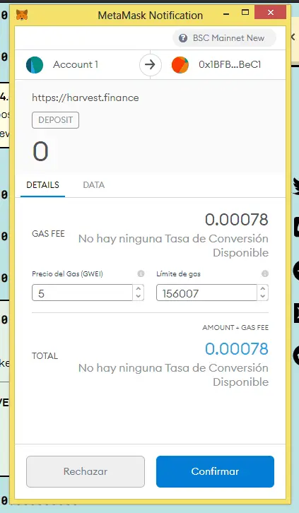Click the Account 1 avatar icon
This screenshot has width=299, height=513.
click(x=35, y=65)
